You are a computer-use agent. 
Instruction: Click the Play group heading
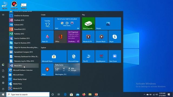pyautogui.click(x=84, y=15)
